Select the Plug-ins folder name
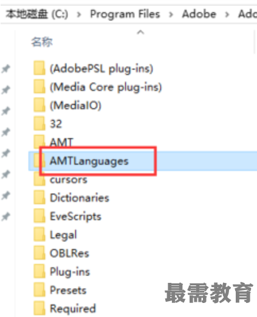The width and height of the screenshot is (257, 317). click(70, 272)
